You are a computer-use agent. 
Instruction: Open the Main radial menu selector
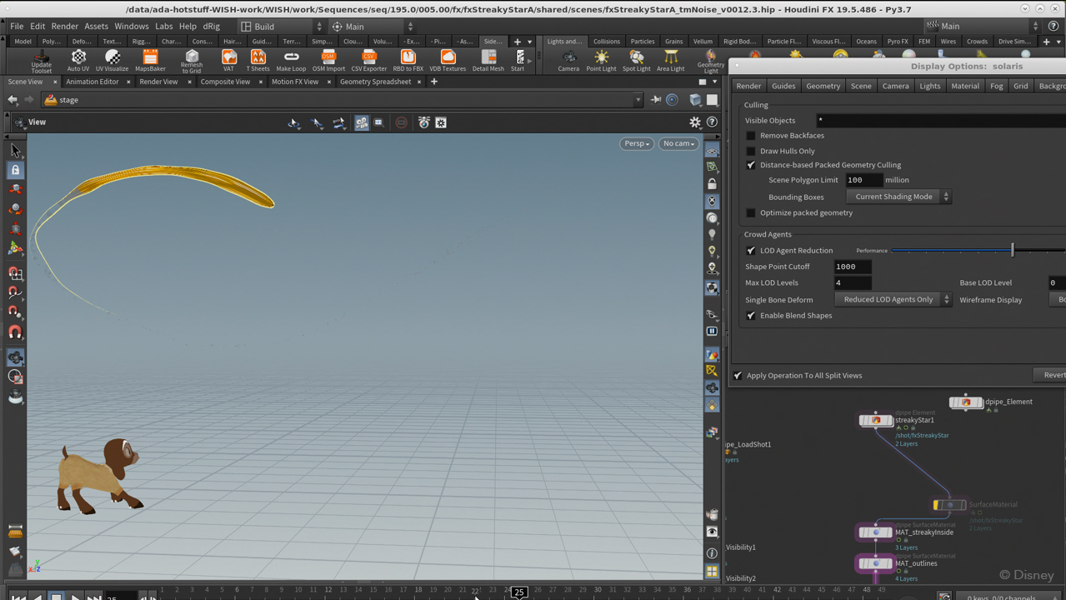pos(373,27)
